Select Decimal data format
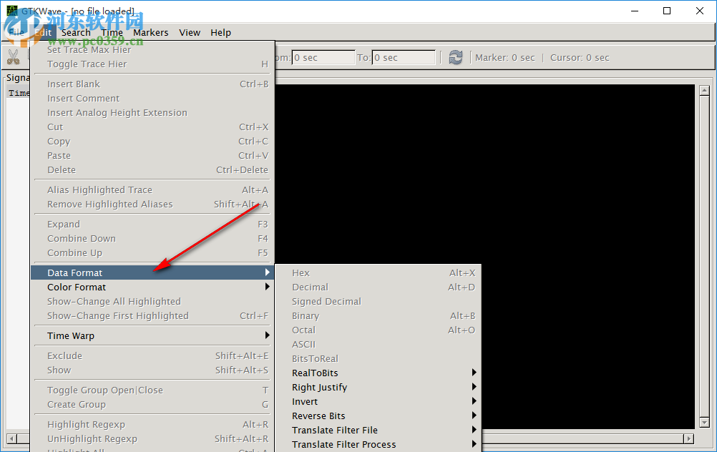 [x=378, y=287]
